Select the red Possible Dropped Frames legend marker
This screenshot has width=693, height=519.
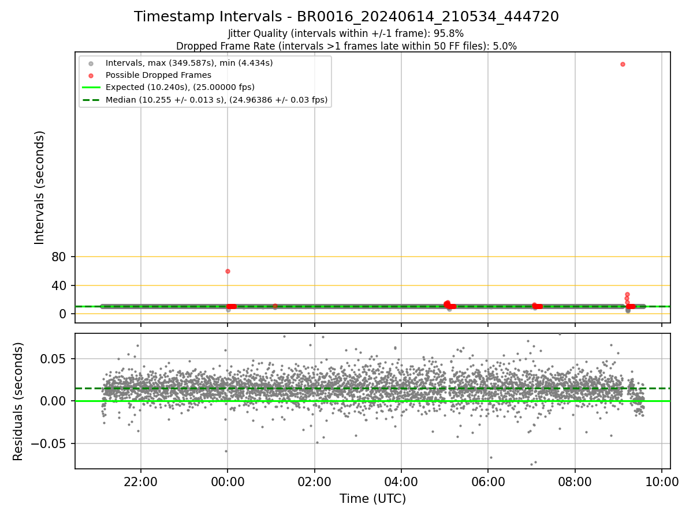click(91, 75)
